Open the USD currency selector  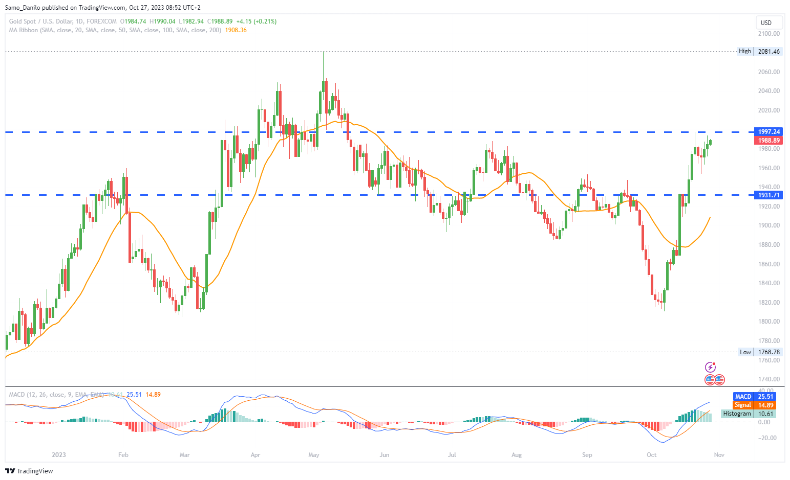(770, 22)
